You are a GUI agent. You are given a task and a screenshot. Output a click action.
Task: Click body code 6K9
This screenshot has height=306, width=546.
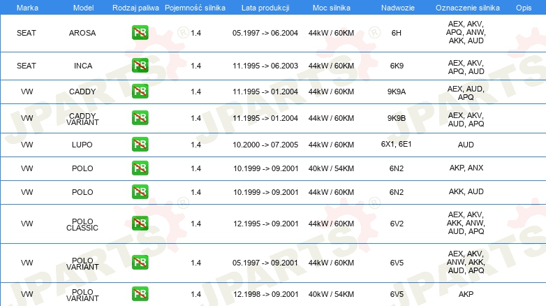point(397,66)
